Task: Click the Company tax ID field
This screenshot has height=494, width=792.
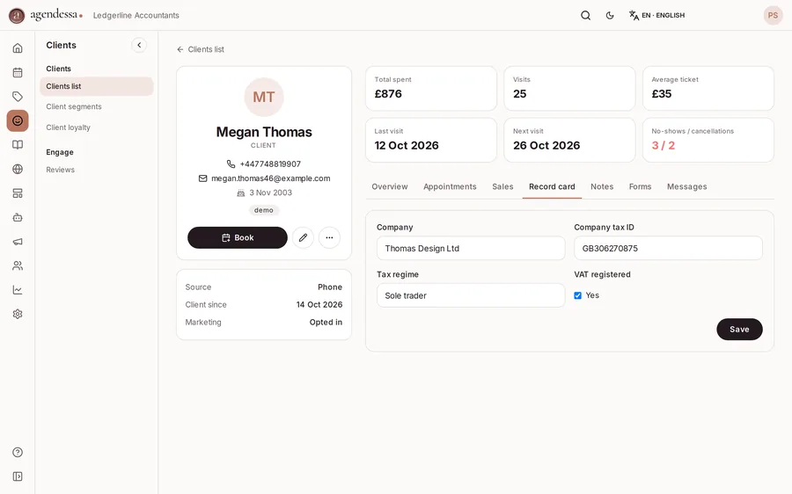Action: [668, 248]
